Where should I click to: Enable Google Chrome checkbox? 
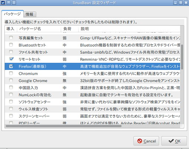point(11,80)
